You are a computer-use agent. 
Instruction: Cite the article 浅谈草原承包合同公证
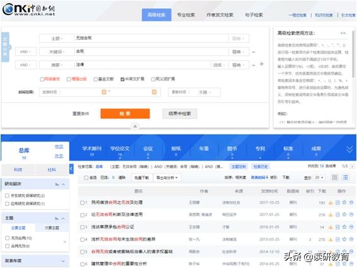pos(351,227)
